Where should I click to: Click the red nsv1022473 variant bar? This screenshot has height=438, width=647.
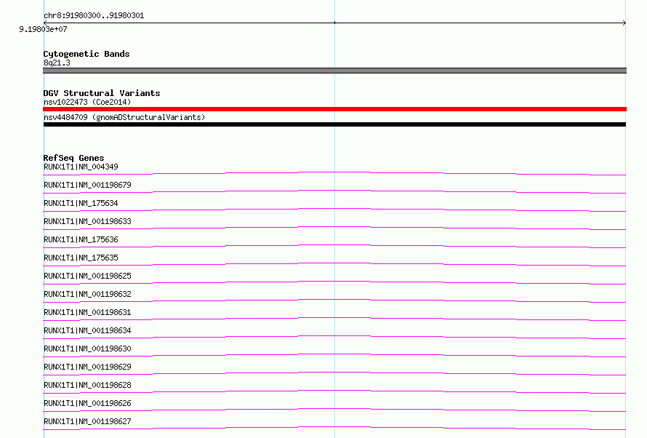coord(334,109)
